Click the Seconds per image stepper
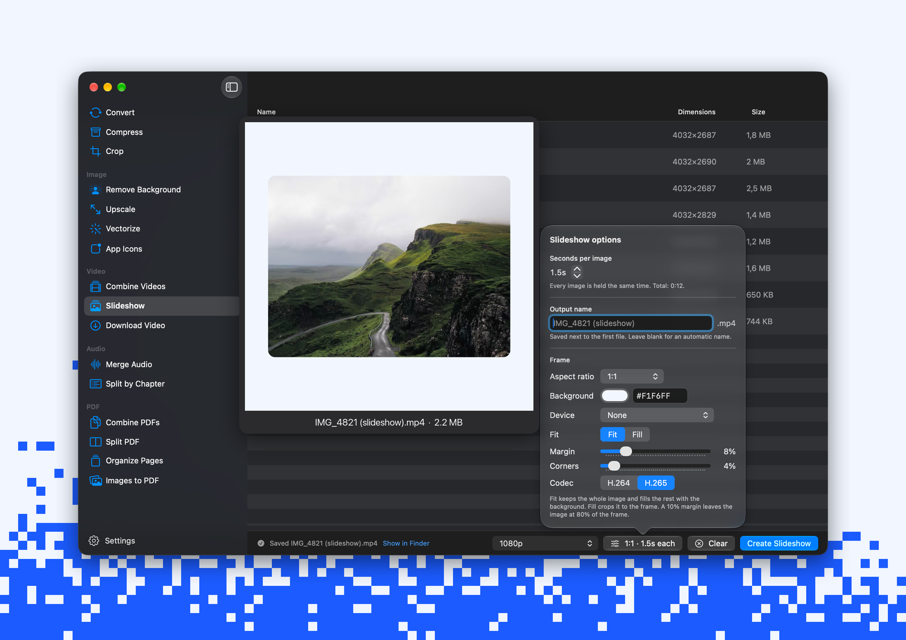Screen dimensions: 906x640 coord(577,272)
